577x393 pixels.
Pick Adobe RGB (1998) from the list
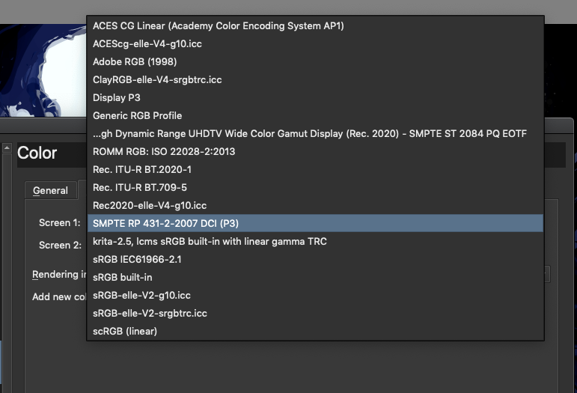tap(135, 61)
